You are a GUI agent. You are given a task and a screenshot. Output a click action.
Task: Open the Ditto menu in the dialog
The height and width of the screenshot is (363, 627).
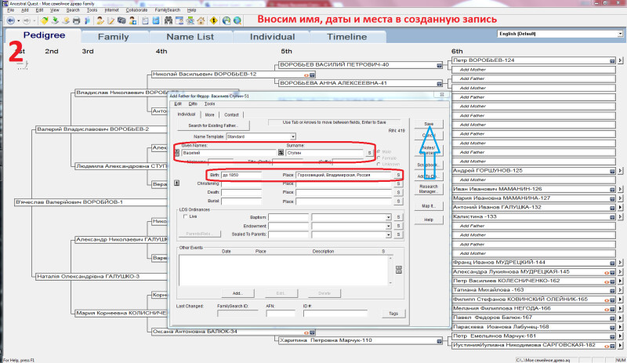(x=193, y=104)
